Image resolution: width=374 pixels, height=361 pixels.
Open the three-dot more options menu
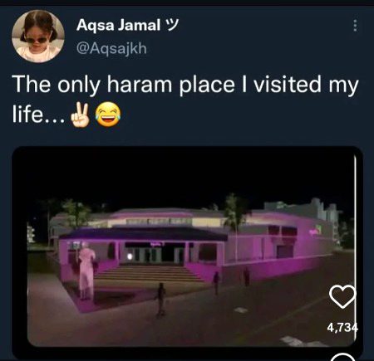pyautogui.click(x=355, y=26)
